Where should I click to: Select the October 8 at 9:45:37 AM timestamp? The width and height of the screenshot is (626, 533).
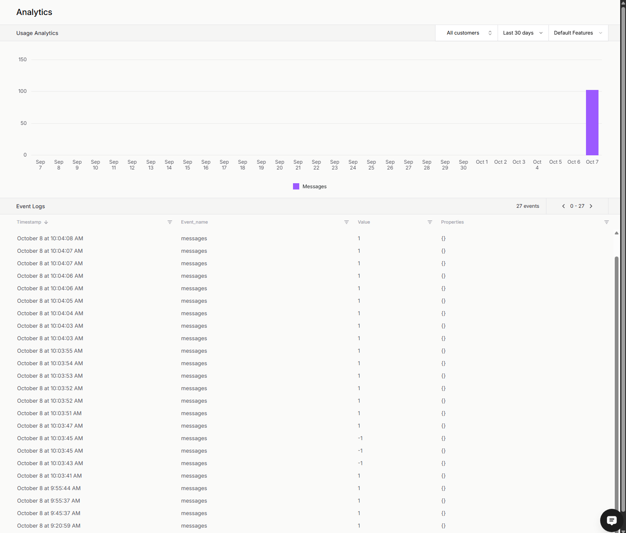(x=49, y=513)
